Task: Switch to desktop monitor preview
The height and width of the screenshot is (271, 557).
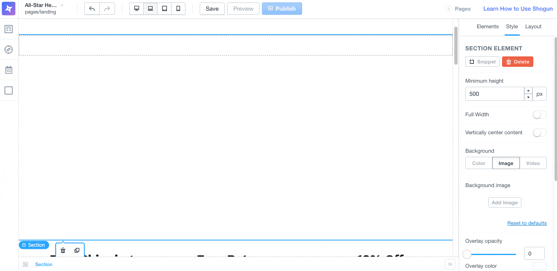Action: [137, 9]
